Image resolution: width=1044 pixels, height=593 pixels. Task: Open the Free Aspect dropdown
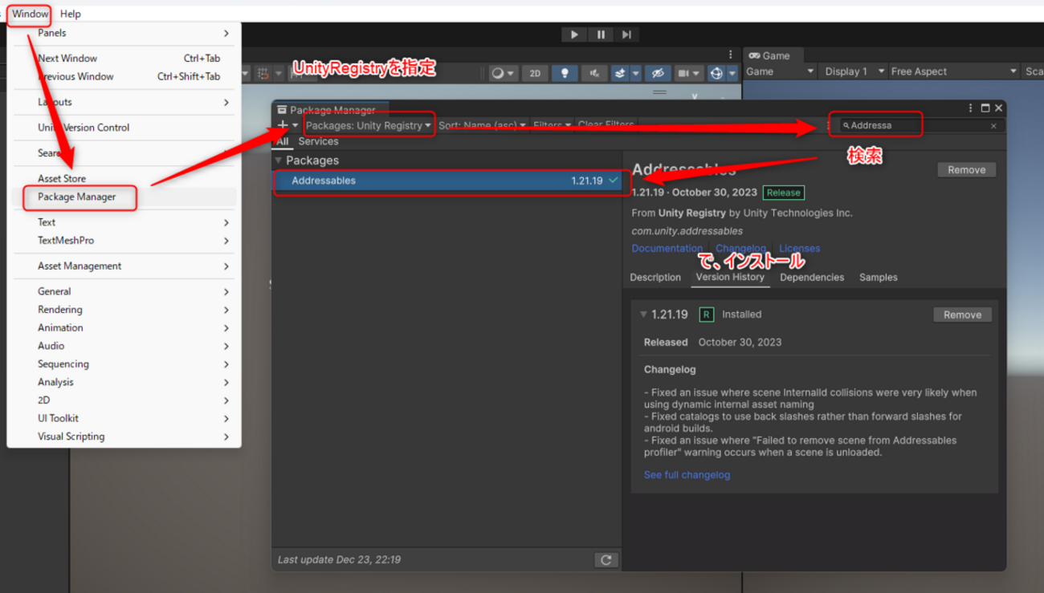[952, 71]
